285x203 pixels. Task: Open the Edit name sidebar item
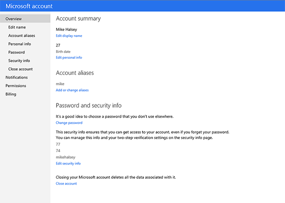click(x=18, y=27)
